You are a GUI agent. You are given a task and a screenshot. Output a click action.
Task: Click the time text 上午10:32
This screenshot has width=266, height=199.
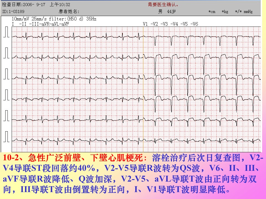pyautogui.click(x=60, y=5)
